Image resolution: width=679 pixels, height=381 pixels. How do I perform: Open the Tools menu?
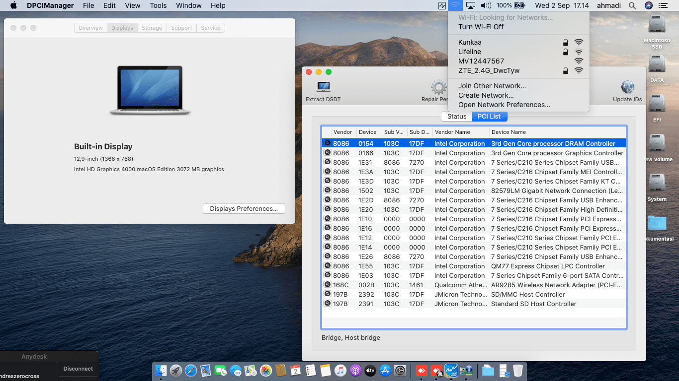tap(158, 5)
